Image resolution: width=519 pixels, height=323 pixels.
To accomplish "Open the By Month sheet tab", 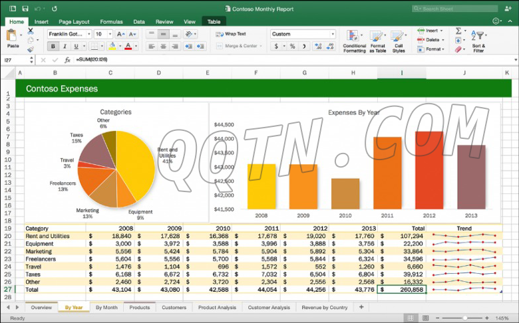I will tap(106, 308).
